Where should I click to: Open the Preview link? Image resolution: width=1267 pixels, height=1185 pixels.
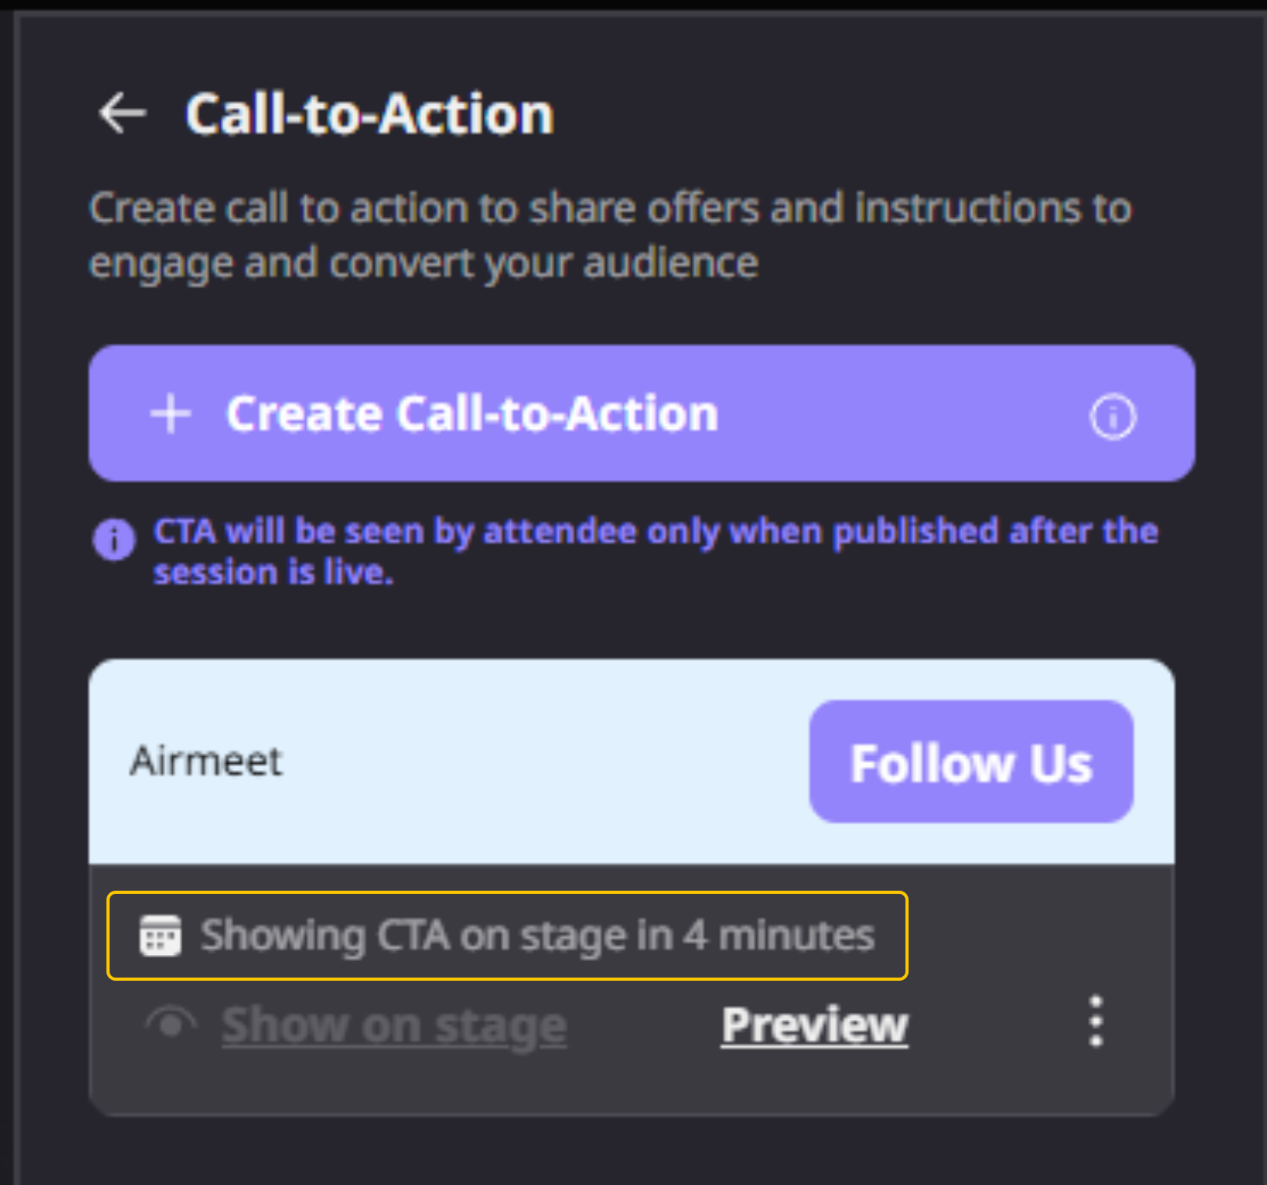(x=814, y=1025)
